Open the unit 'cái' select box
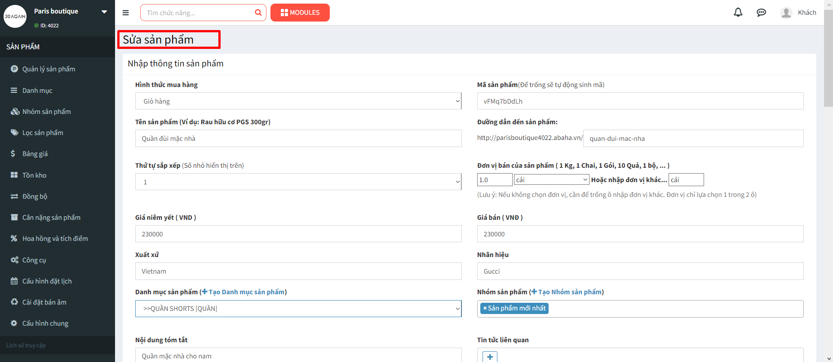The image size is (833, 362). point(551,180)
